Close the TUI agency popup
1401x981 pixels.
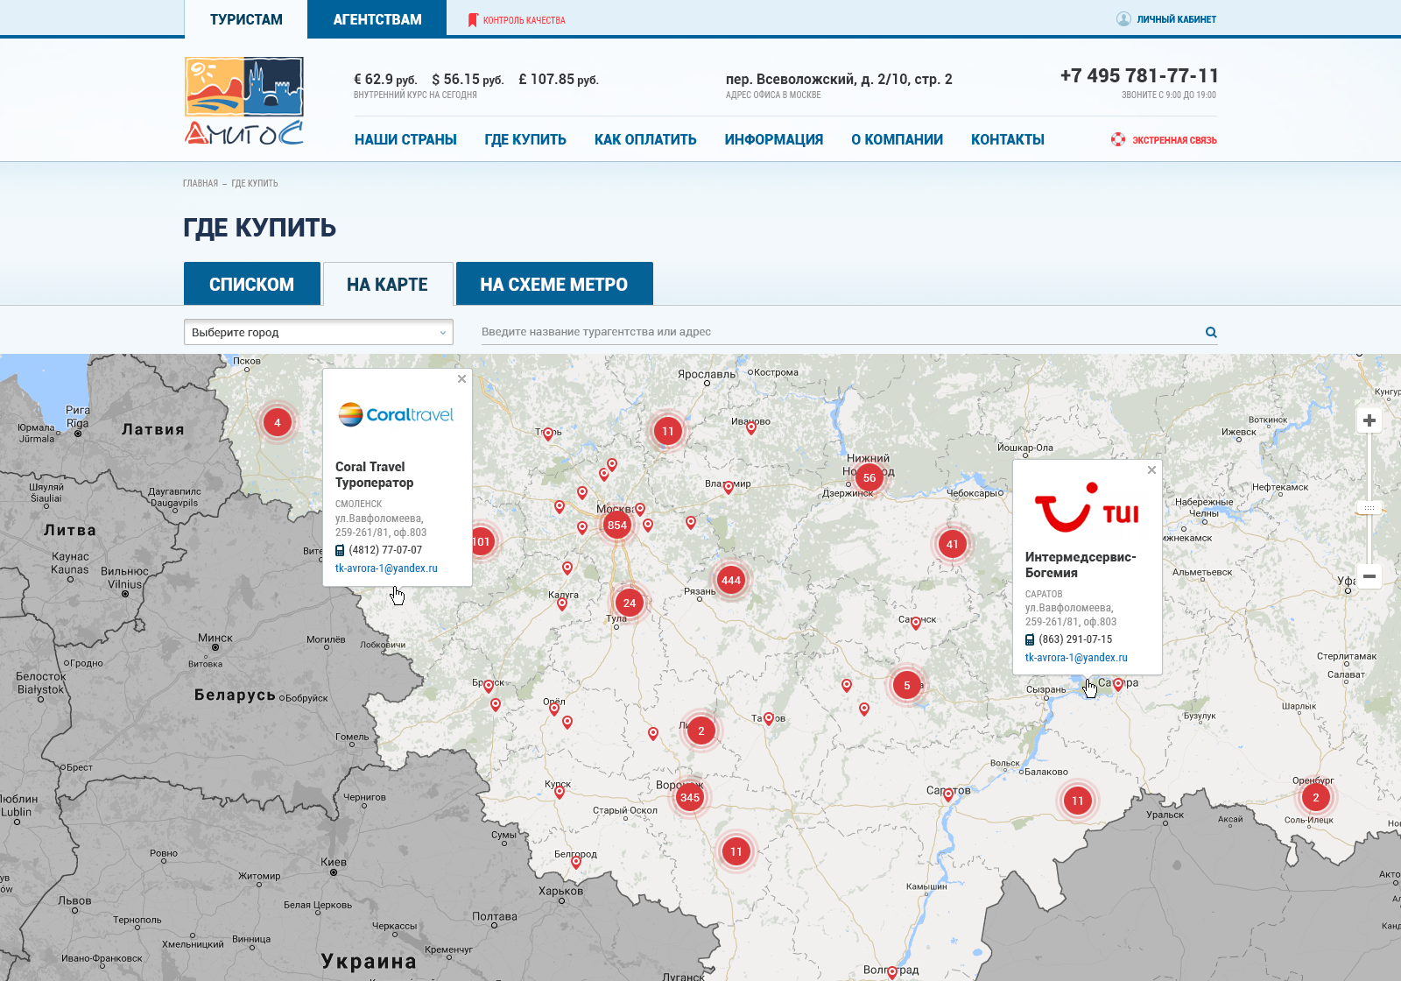coord(1151,470)
